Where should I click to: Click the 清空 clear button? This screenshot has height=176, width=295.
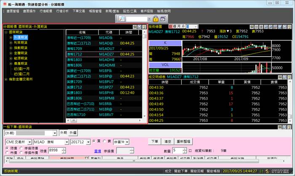pos(168,141)
